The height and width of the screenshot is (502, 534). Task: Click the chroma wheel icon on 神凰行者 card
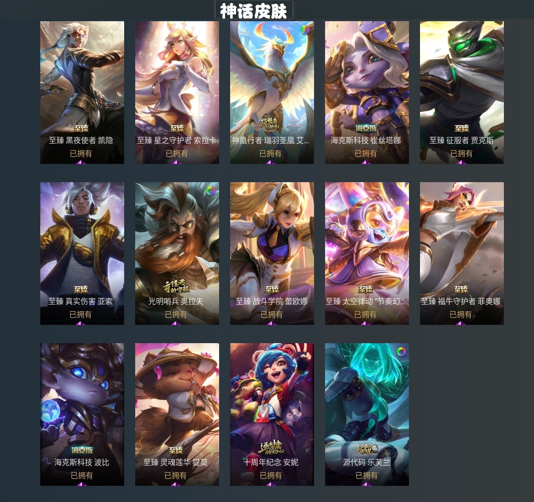[305, 30]
